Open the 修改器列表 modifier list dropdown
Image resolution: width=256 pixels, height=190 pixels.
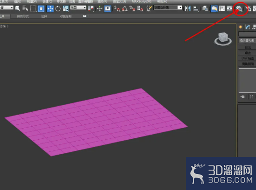[247, 41]
